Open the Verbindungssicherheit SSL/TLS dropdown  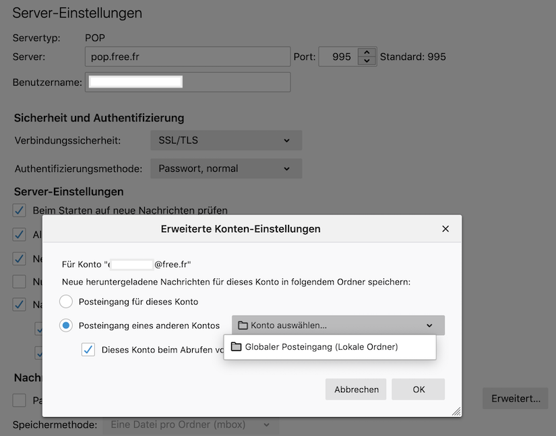tap(226, 141)
